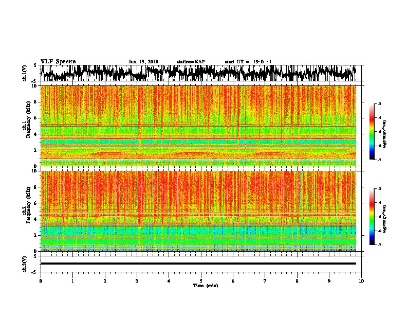Image resolution: width=407 pixels, height=315 pixels.
Task: Click the "-5" tick on ch.1(V) axis
Action: [34, 81]
